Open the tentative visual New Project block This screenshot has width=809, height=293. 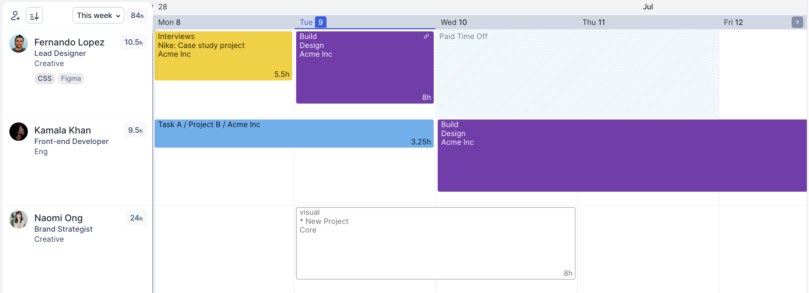[x=436, y=243]
